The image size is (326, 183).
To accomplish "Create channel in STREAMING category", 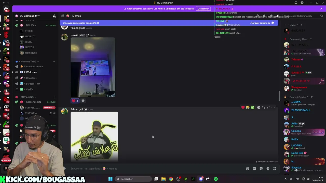I will (54, 97).
